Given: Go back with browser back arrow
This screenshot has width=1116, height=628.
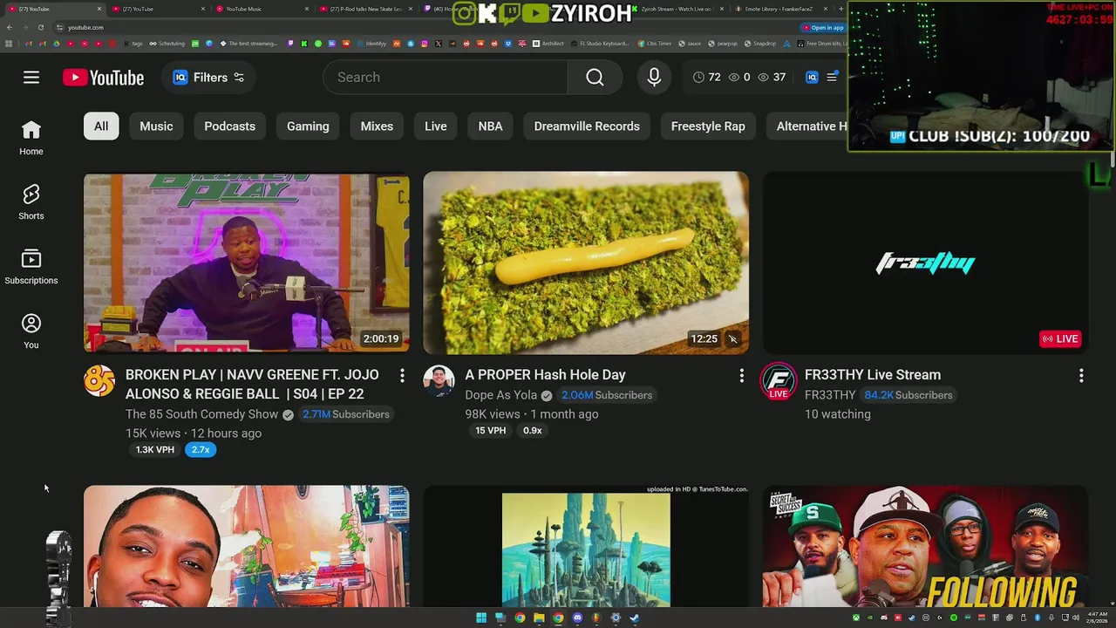Looking at the screenshot, I should (x=10, y=27).
